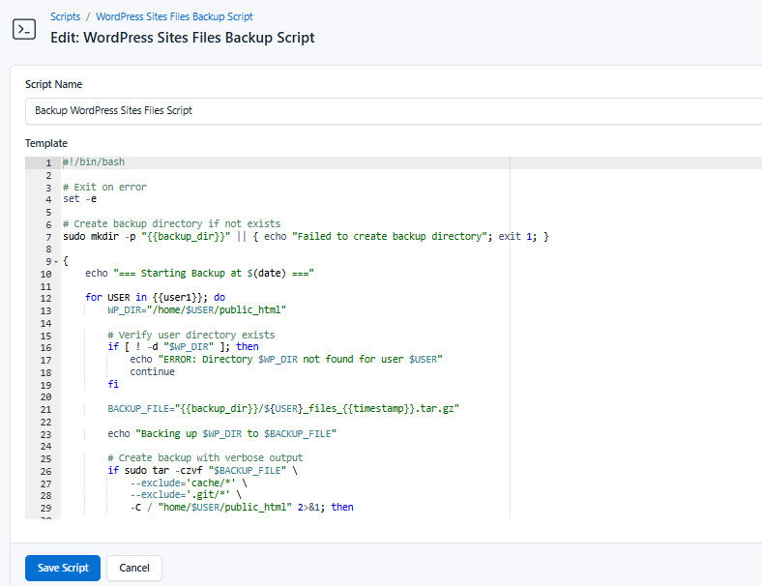Viewport: 762px width, 586px height.
Task: Click the 'if sudo tar -czvf' line
Action: point(202,470)
